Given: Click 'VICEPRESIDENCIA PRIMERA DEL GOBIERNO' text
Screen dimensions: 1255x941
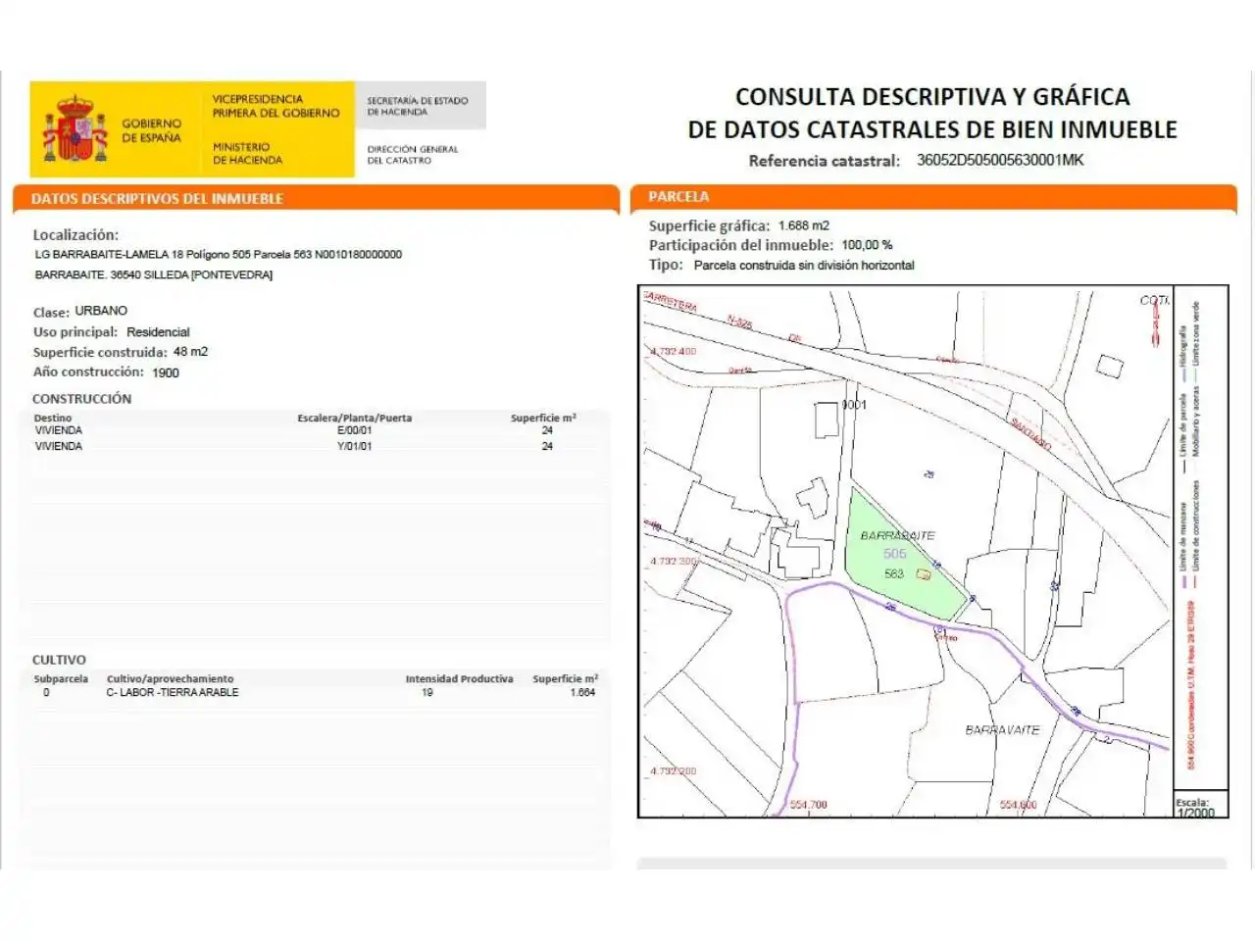Looking at the screenshot, I should 276,106.
